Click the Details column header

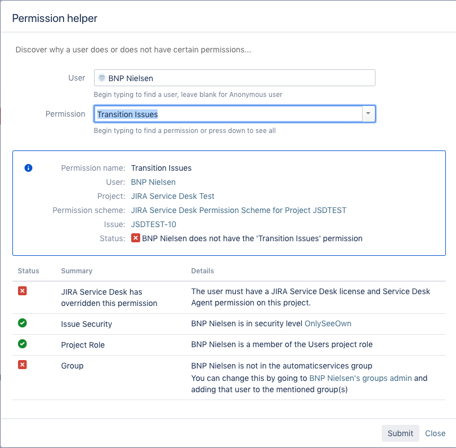pos(203,271)
